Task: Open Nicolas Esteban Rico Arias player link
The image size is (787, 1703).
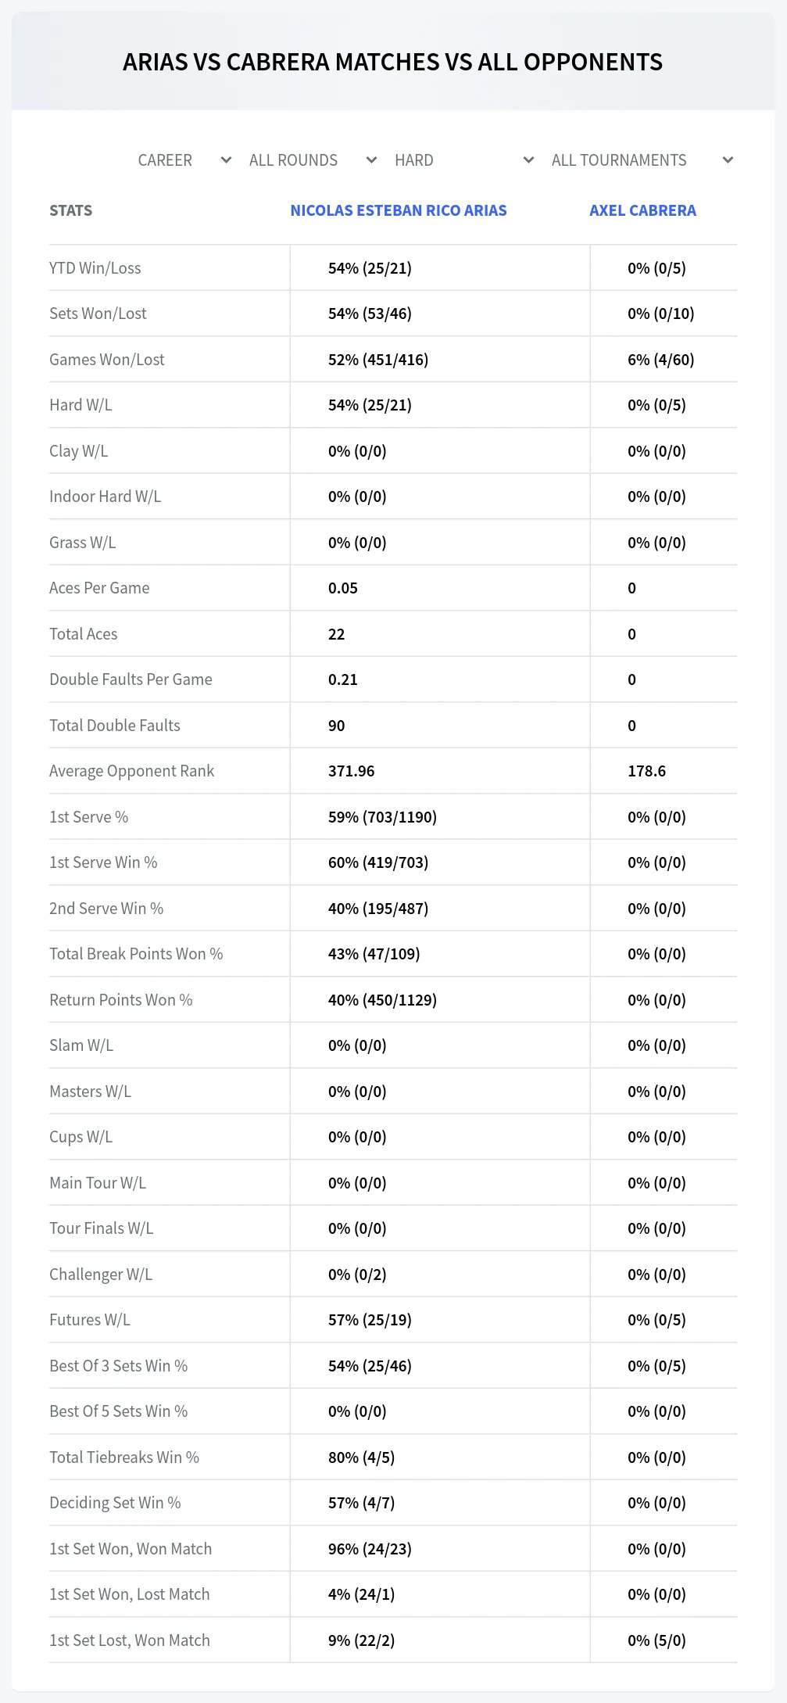Action: click(x=399, y=210)
